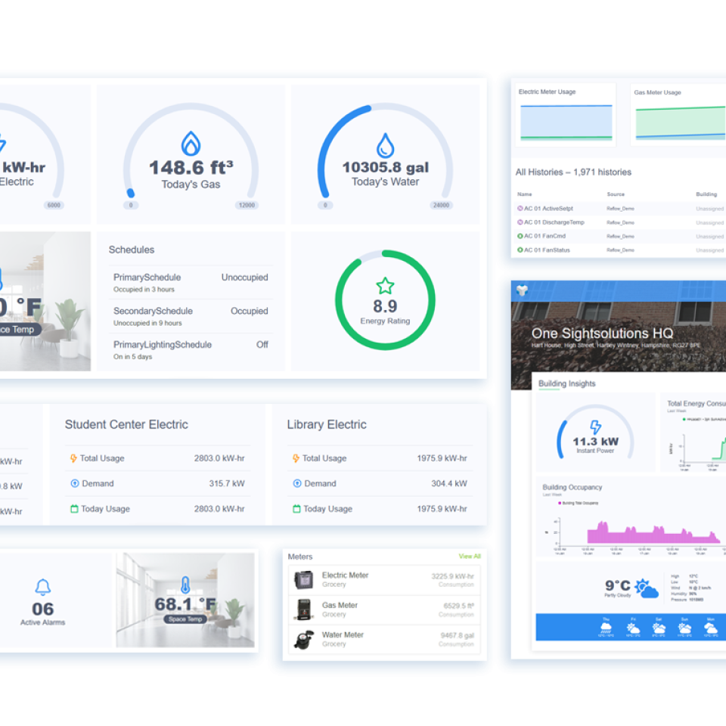Sort histories by the Name column header
726x726 pixels.
[x=525, y=194]
